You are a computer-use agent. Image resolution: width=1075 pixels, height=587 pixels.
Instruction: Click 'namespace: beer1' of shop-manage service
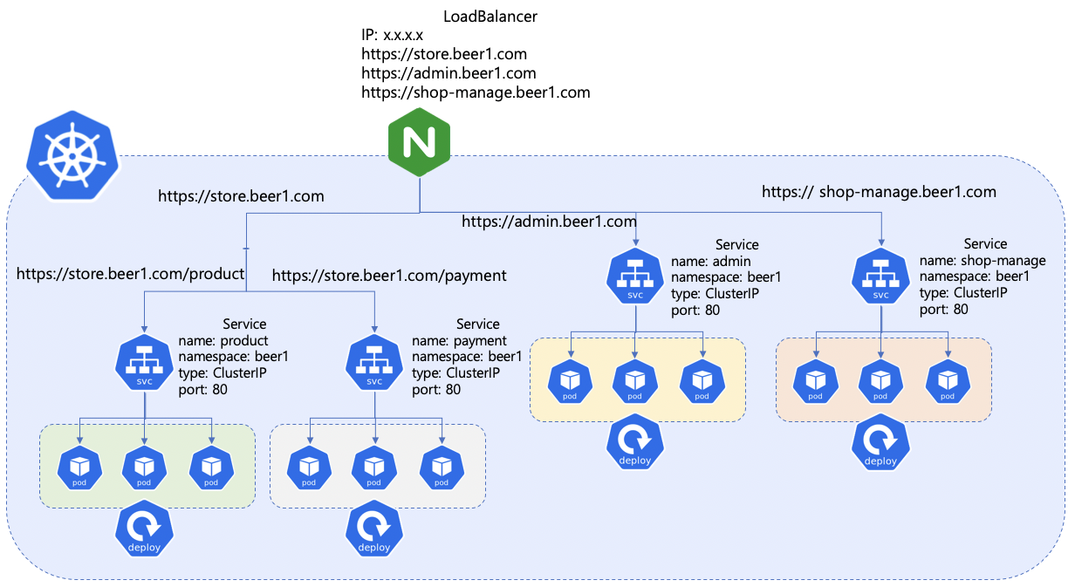click(976, 276)
